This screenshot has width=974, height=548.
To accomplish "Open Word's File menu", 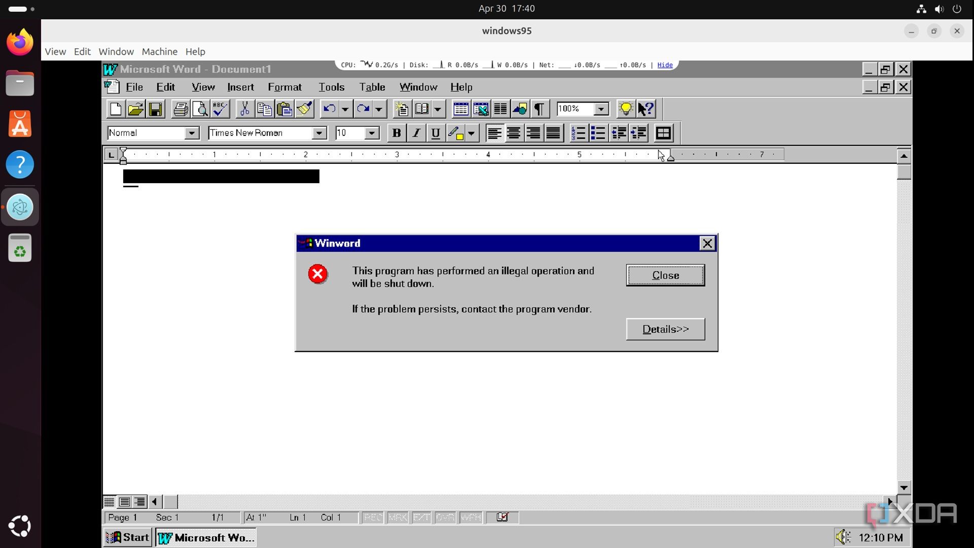I will coord(134,87).
